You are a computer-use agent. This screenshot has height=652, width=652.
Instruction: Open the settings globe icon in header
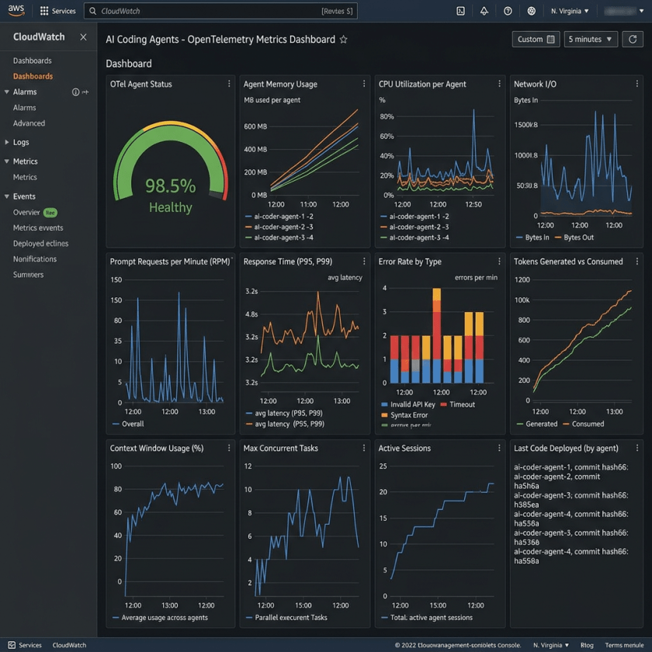[x=531, y=11]
